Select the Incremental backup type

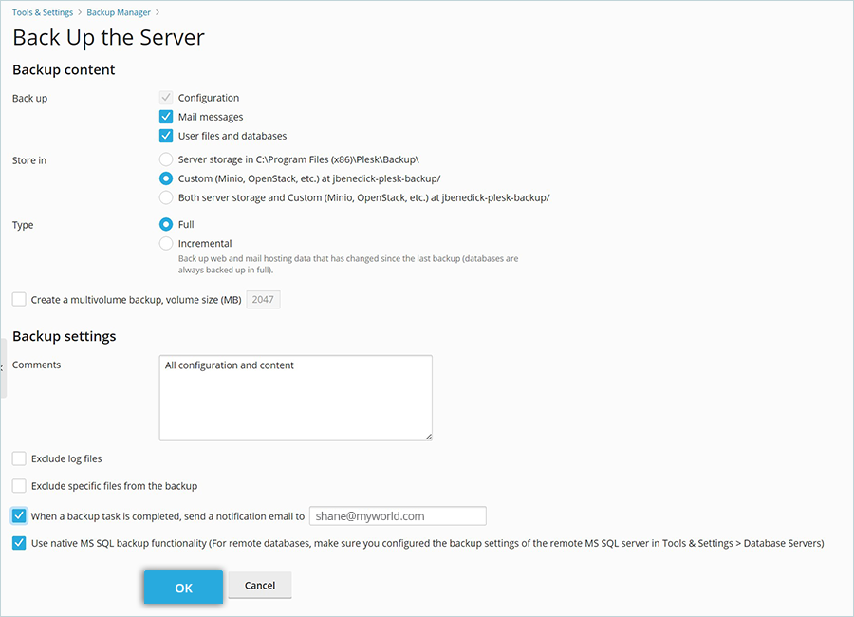[166, 244]
